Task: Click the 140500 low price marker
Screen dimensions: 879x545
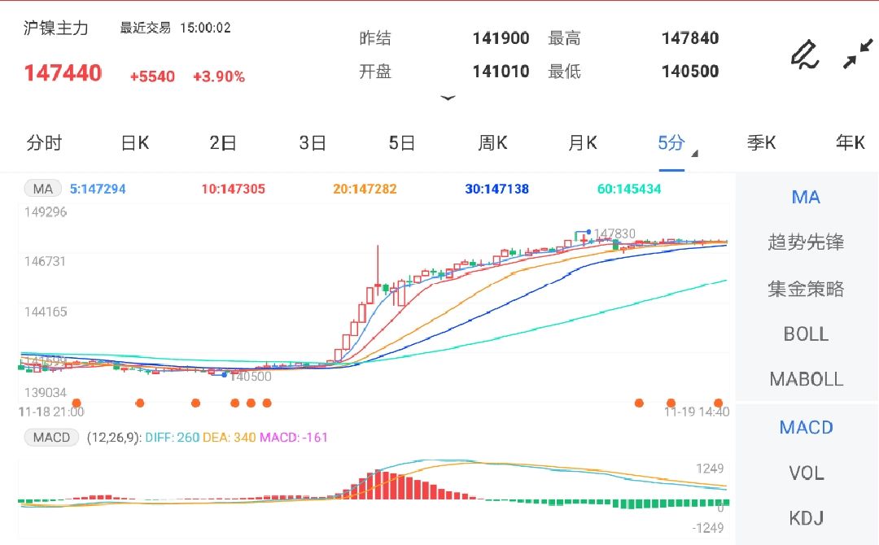Action: [251, 377]
